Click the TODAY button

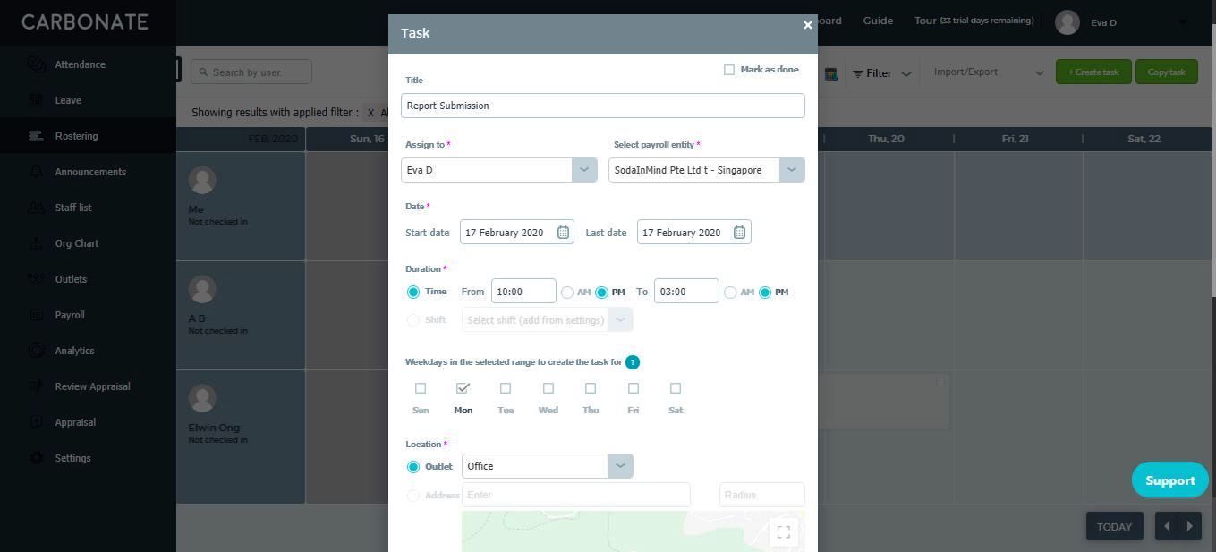(x=1114, y=526)
